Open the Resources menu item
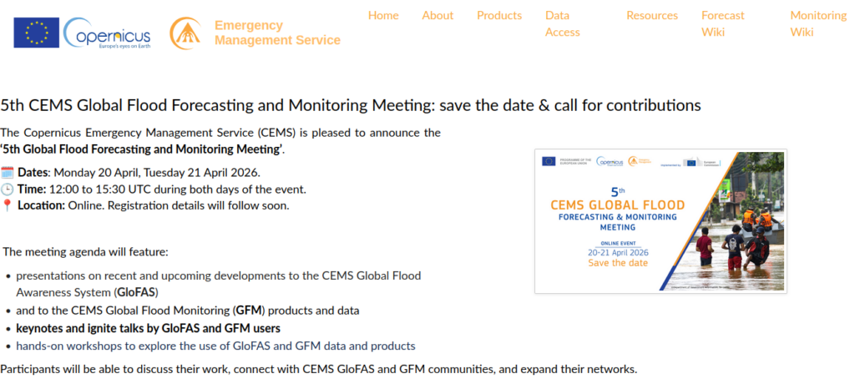The width and height of the screenshot is (855, 384). coord(652,16)
